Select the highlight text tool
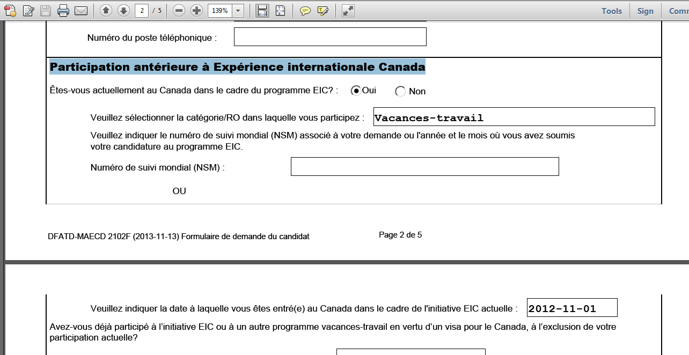The width and height of the screenshot is (689, 355). pos(323,11)
